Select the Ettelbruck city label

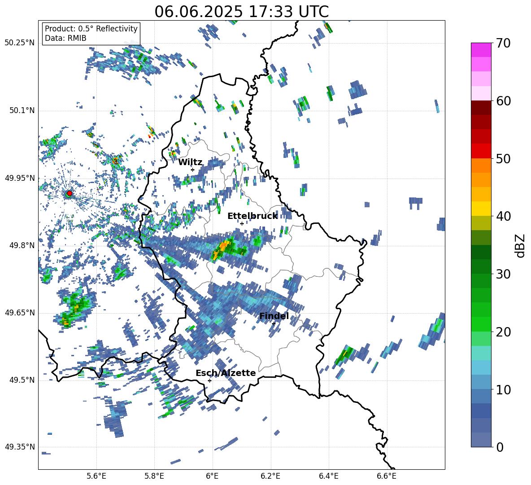(252, 216)
